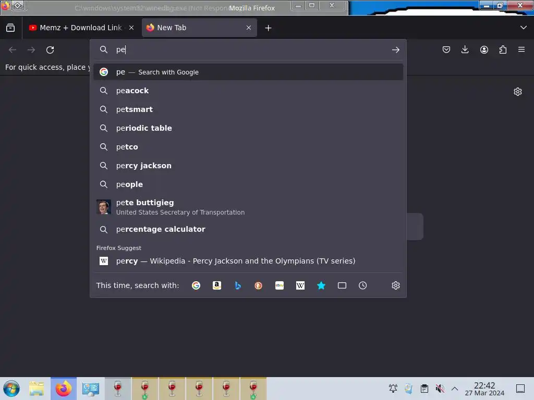Search bookmarks using the star icon
The width and height of the screenshot is (534, 400).
[x=321, y=285]
